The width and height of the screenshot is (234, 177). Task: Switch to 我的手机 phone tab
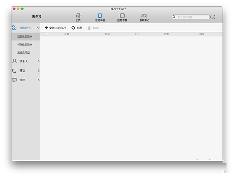point(100,17)
